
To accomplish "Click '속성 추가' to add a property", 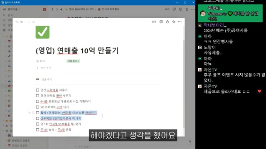I will pyautogui.click(x=44, y=68).
